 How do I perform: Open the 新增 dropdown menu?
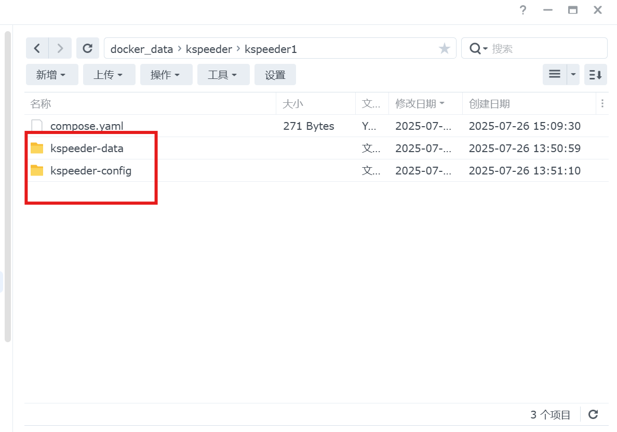click(x=51, y=75)
